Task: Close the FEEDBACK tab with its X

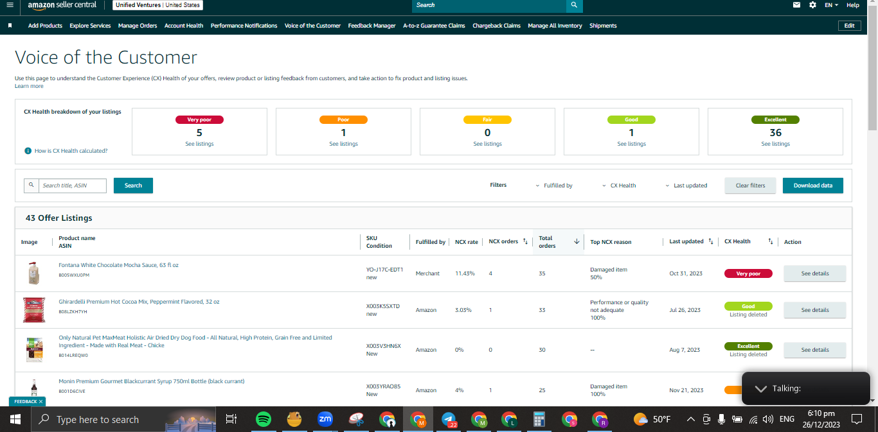Action: pos(40,402)
